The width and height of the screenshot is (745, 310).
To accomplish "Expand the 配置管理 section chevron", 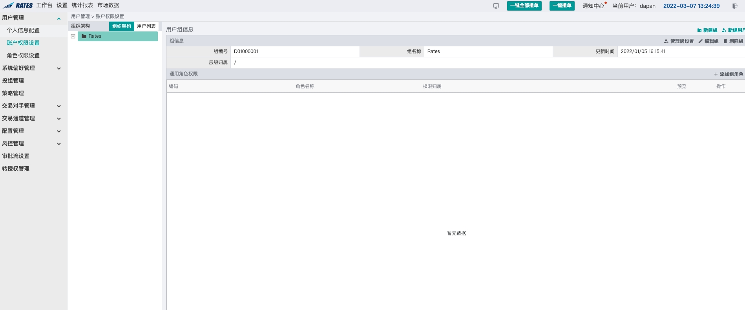I will coord(59,131).
